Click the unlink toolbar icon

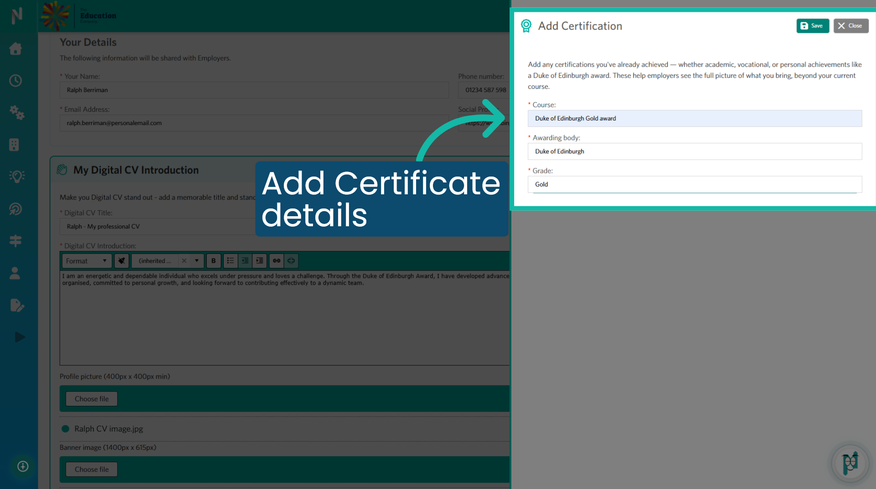click(291, 261)
